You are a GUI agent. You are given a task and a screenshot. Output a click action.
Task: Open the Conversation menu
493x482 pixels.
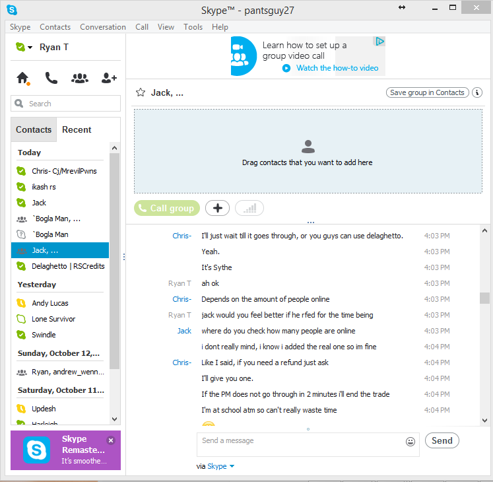pos(103,27)
